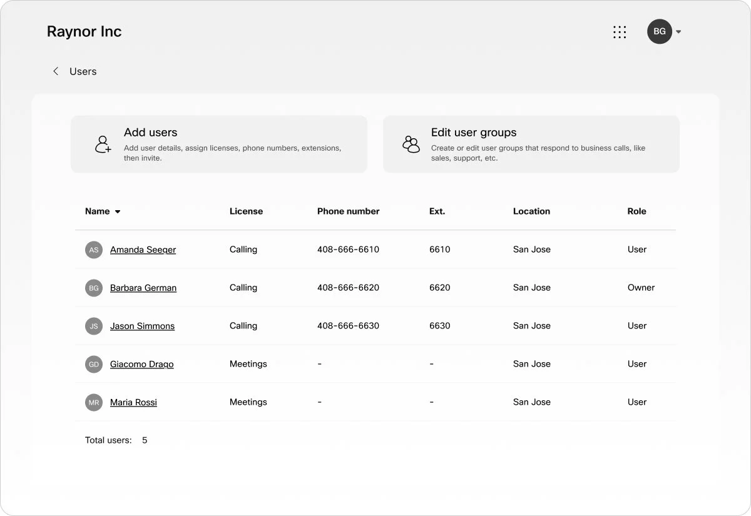Open the Add users card
Viewport: 751px width, 516px height.
click(219, 144)
